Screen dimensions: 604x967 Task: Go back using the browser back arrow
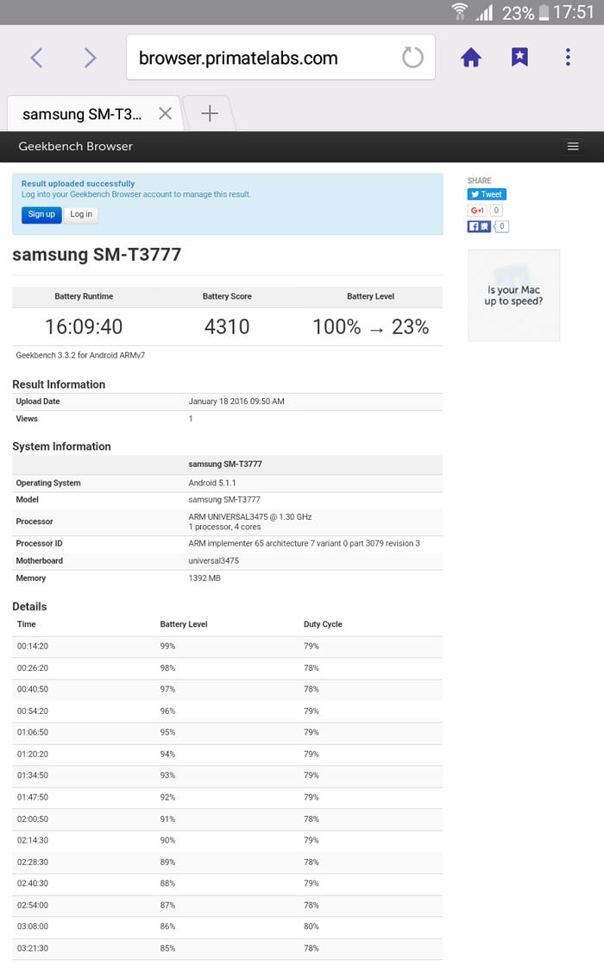tap(36, 58)
